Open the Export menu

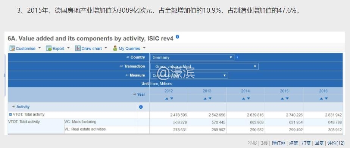(x=58, y=48)
